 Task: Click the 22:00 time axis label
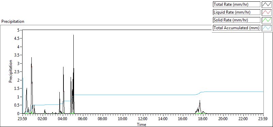[x=243, y=119]
